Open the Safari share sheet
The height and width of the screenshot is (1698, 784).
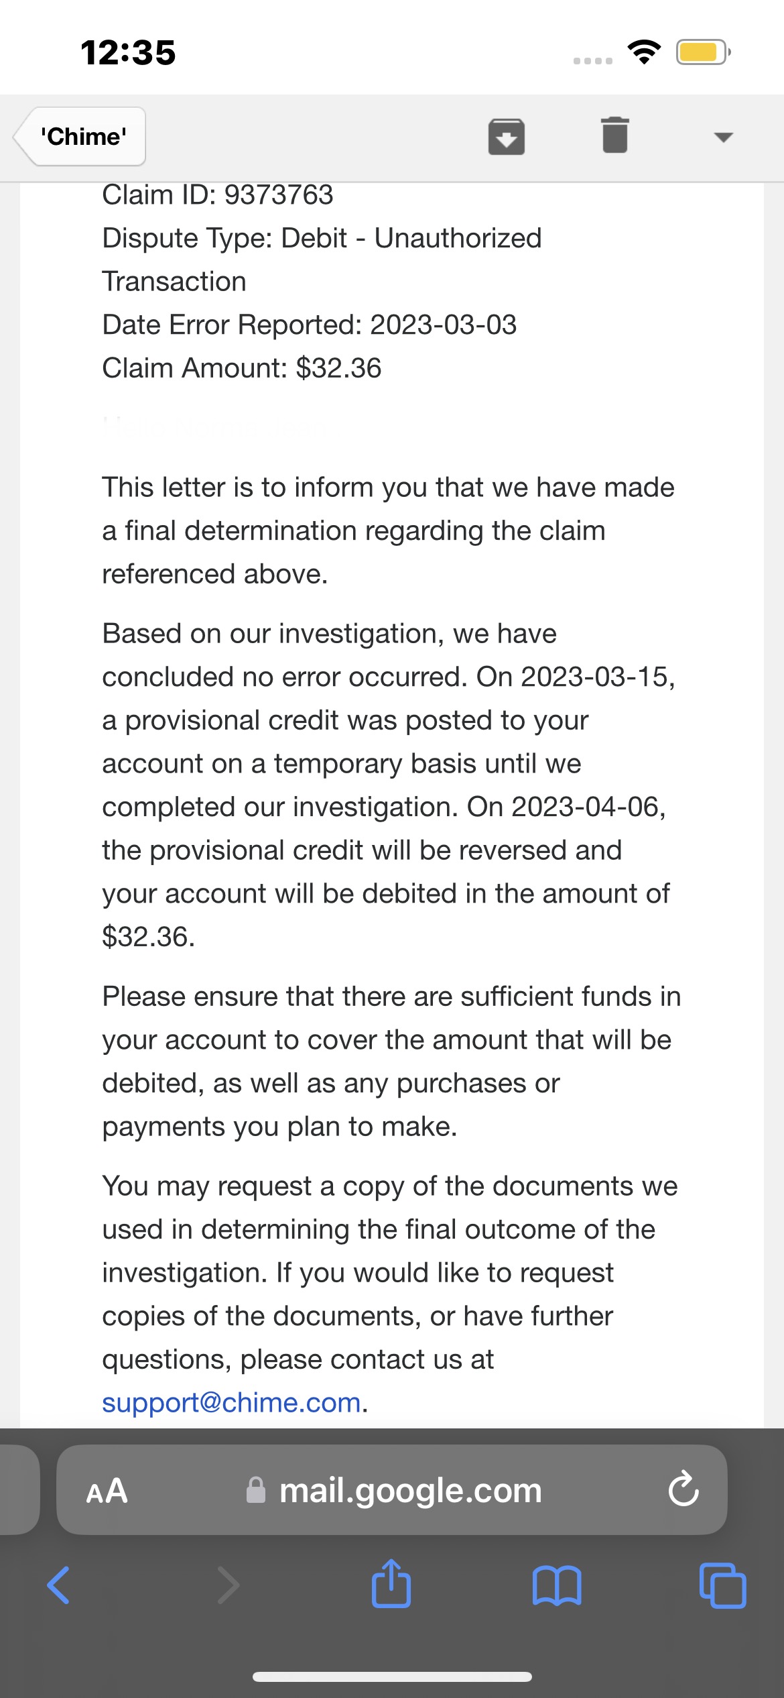pyautogui.click(x=391, y=1584)
